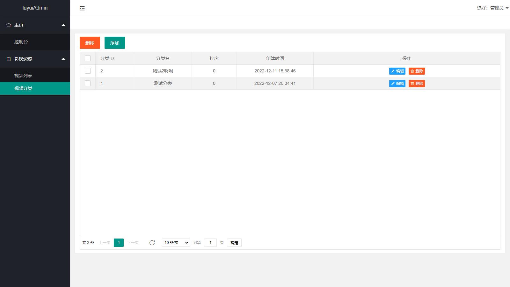The width and height of the screenshot is (510, 287).
Task: Open the 10 条/页 page size dropdown
Action: (x=176, y=243)
